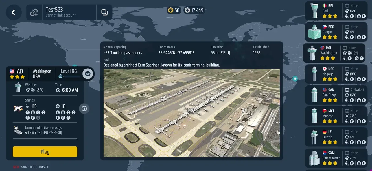Click the active runways icon

tap(18, 130)
